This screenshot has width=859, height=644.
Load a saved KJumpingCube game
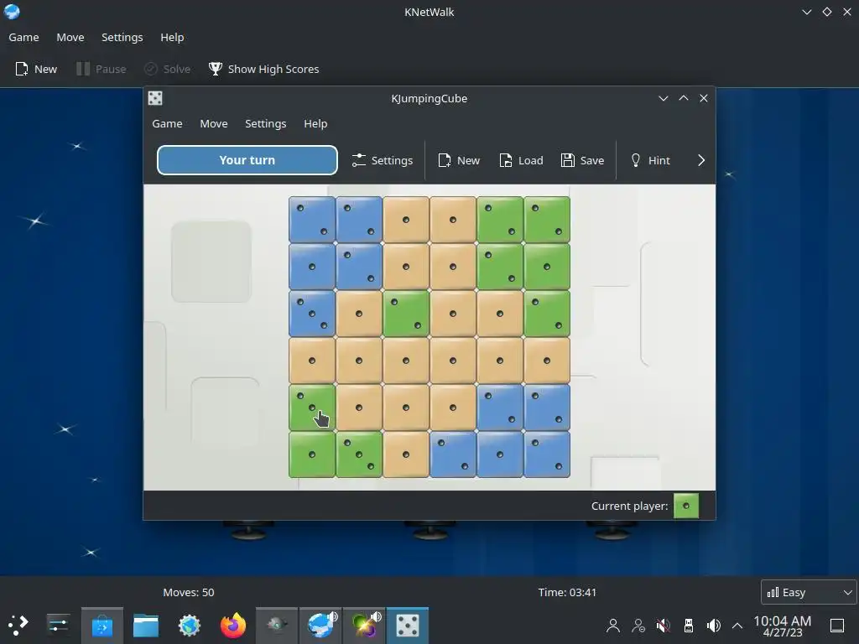click(x=521, y=160)
